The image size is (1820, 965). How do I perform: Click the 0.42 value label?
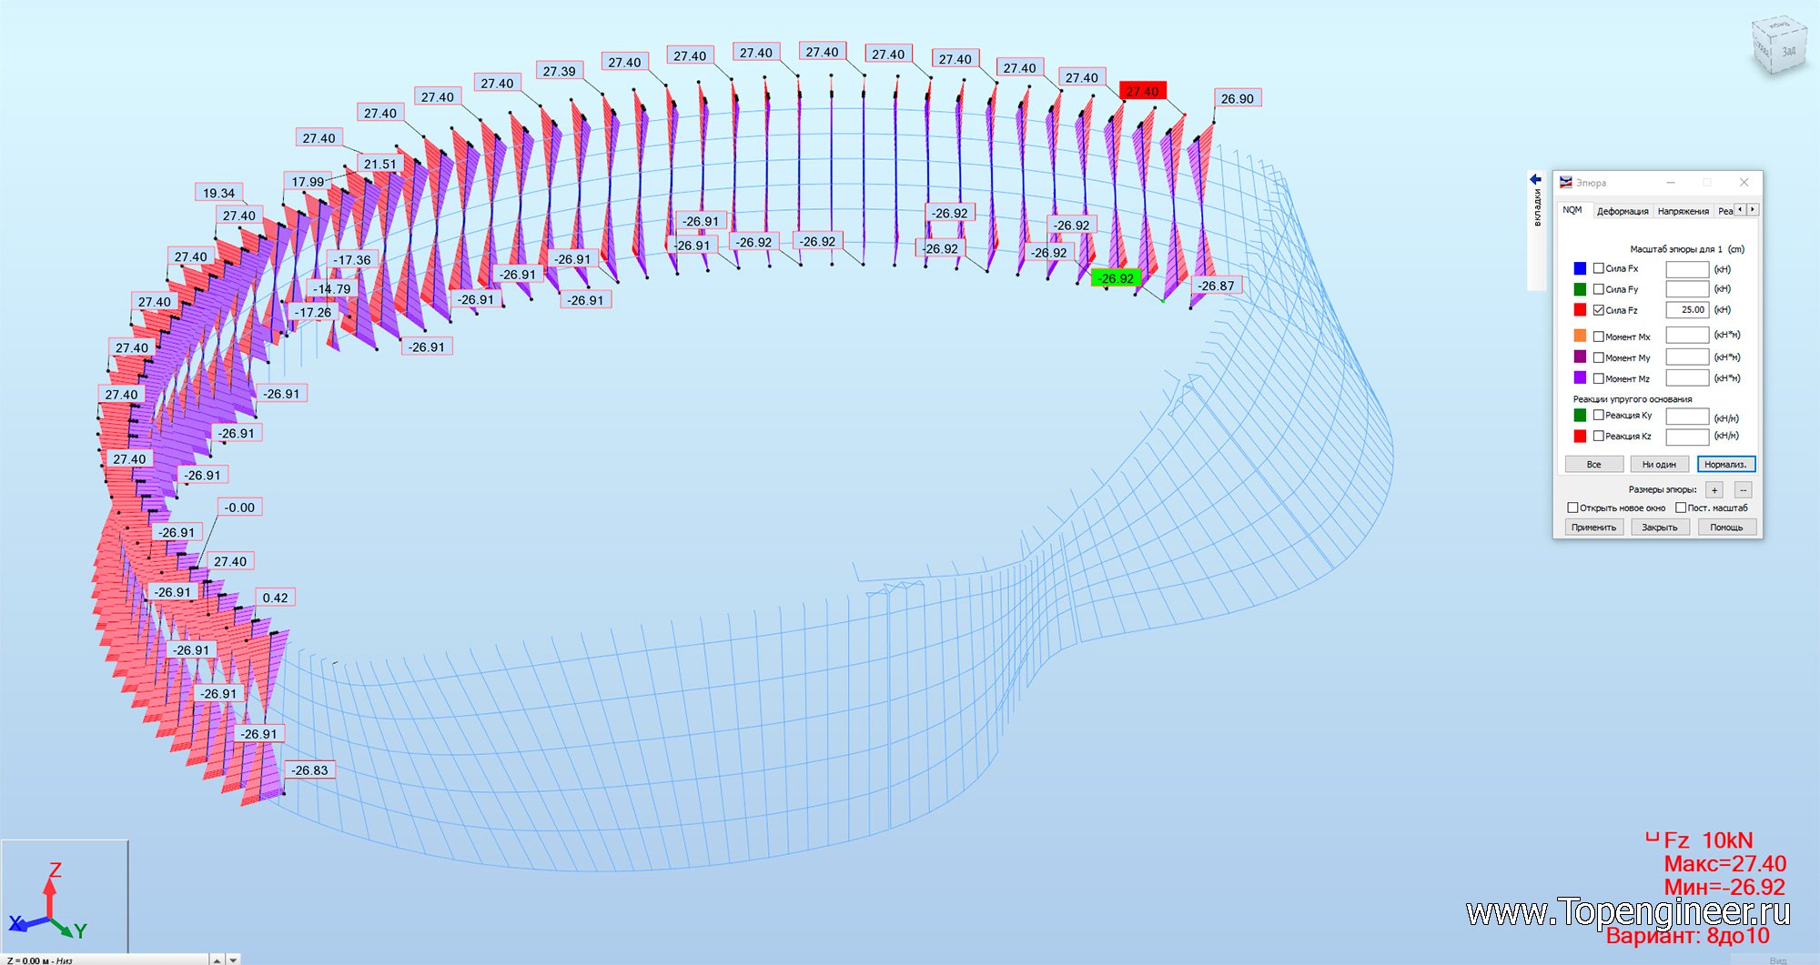tap(276, 598)
